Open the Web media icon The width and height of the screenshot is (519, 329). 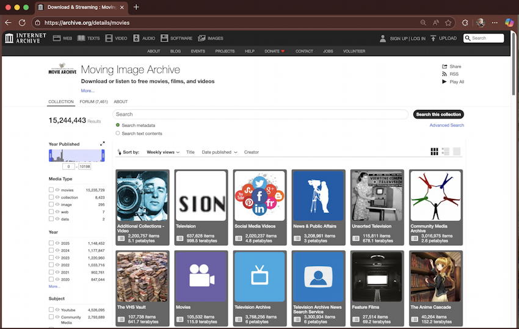(x=57, y=38)
